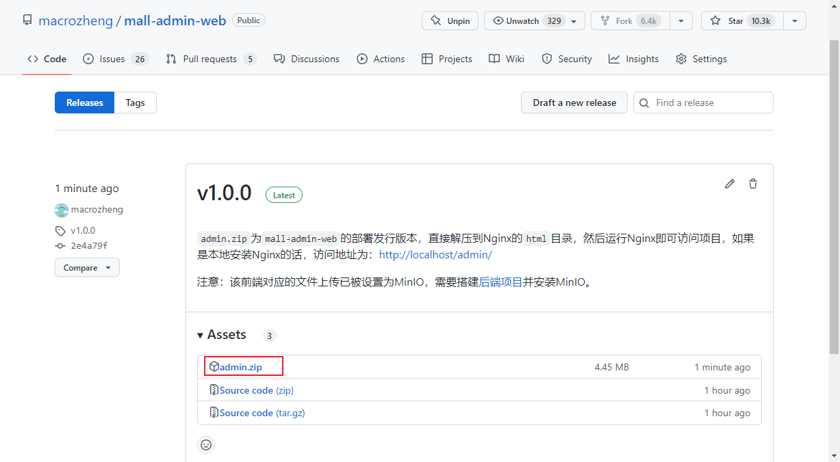Delete release using trash icon
840x462 pixels.
753,184
